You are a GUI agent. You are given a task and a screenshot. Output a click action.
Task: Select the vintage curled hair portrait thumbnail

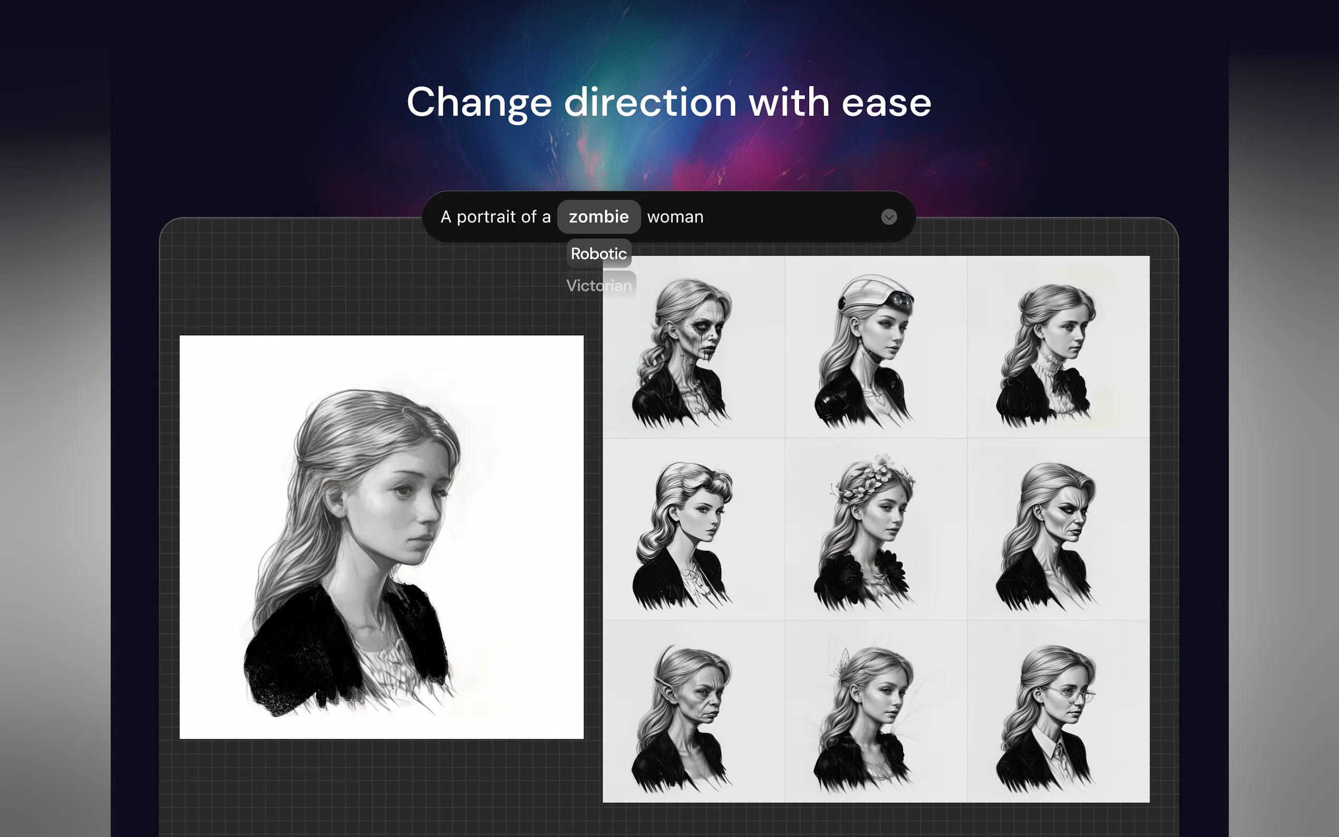coord(694,529)
